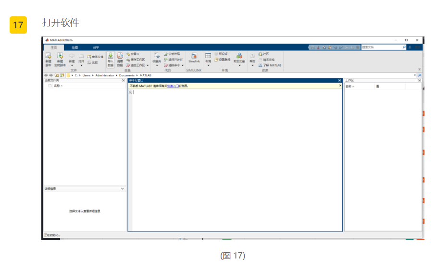436x270 pixels.
Task: Select Find Files (查找文件)
Action: tap(95, 57)
